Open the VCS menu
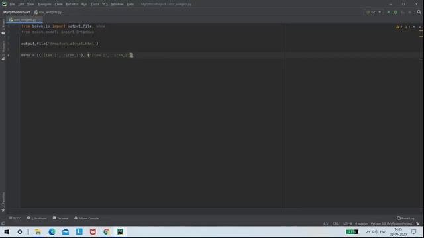Screen dimensions: 424x238 105,5
